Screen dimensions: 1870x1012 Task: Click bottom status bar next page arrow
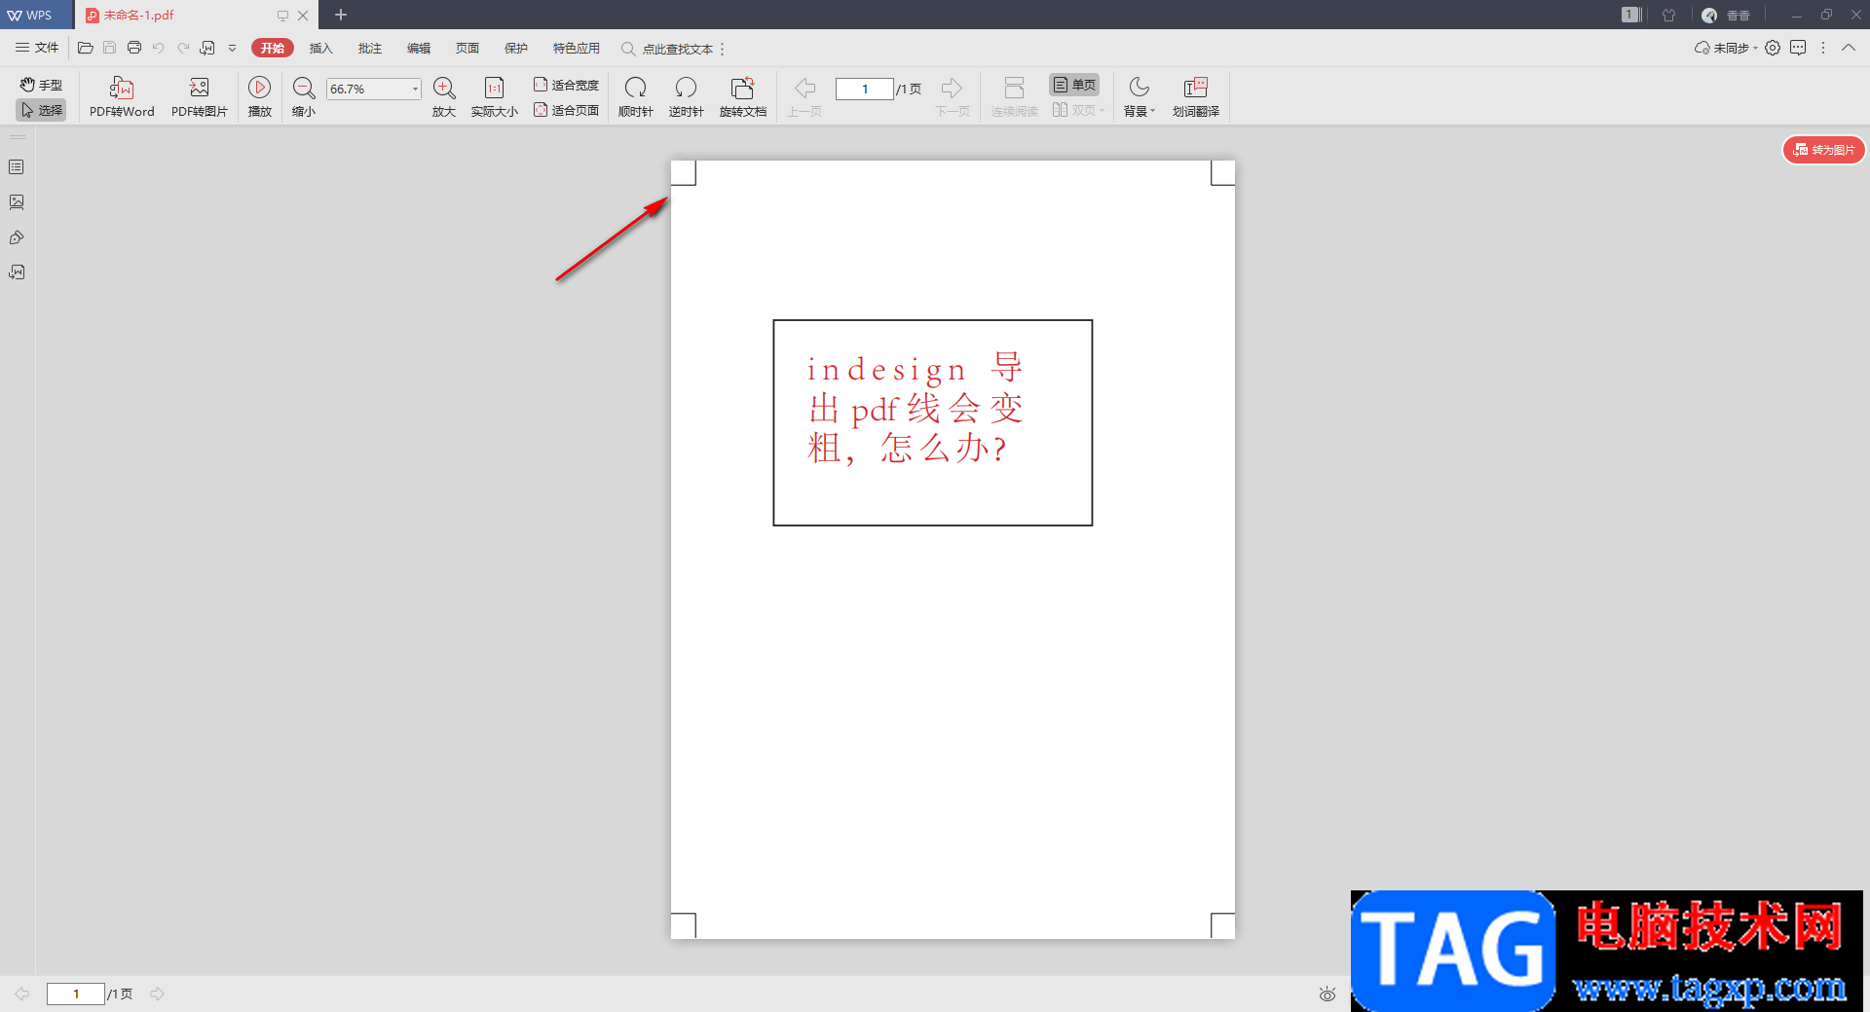[158, 994]
